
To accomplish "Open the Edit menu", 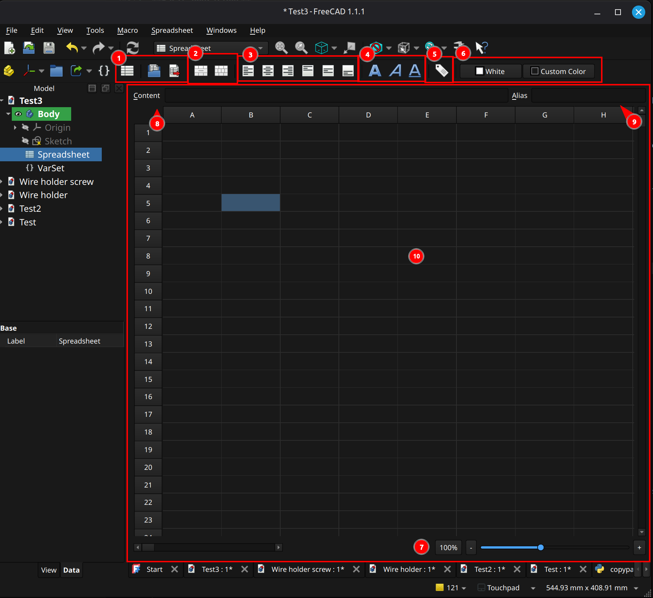I will (x=37, y=30).
